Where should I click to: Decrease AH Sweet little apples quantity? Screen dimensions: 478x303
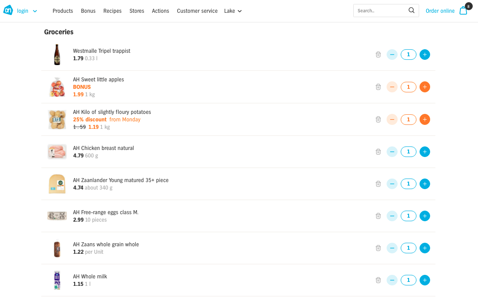[392, 87]
